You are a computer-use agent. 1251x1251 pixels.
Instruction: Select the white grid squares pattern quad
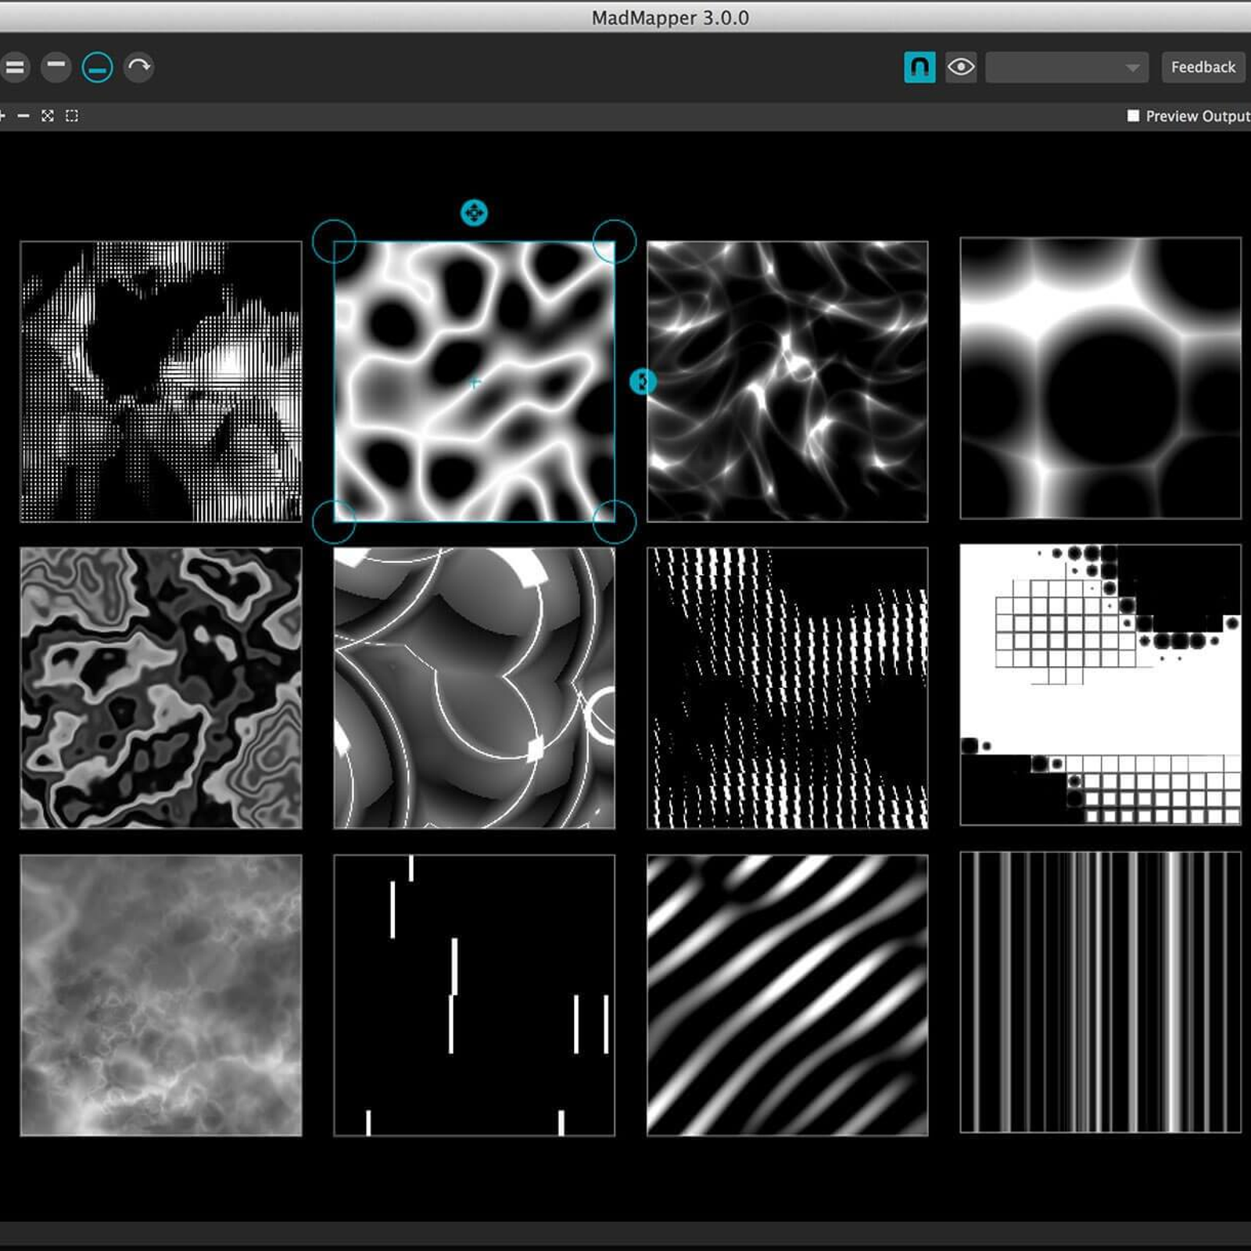[1100, 685]
